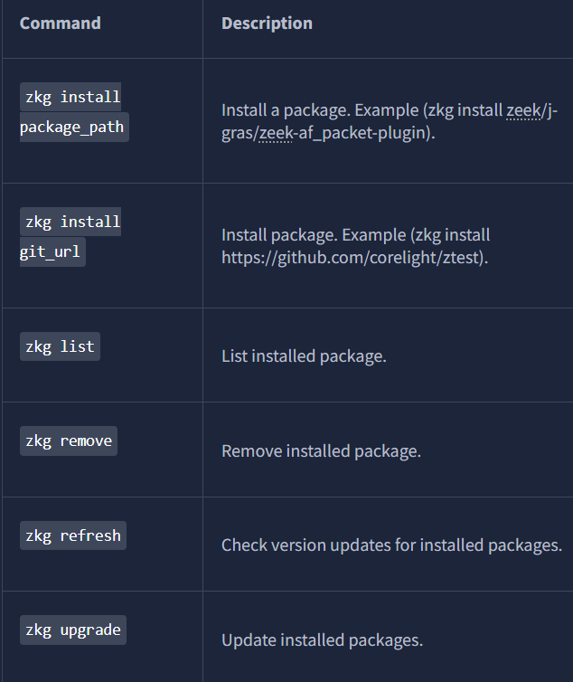Click the "Remove installed package." description
Screen dimensions: 573x682
[321, 450]
